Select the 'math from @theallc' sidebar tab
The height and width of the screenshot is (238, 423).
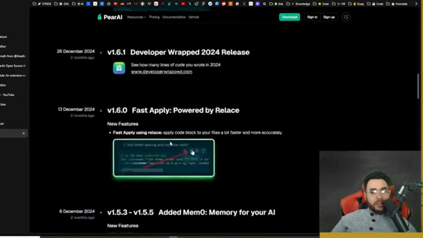pyautogui.click(x=13, y=56)
